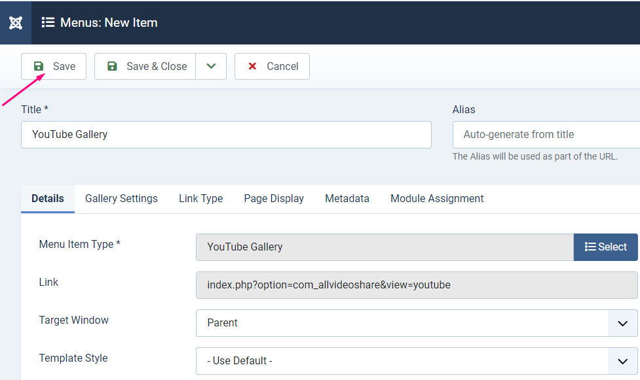Click Select button for Menu Item Type

pos(606,247)
